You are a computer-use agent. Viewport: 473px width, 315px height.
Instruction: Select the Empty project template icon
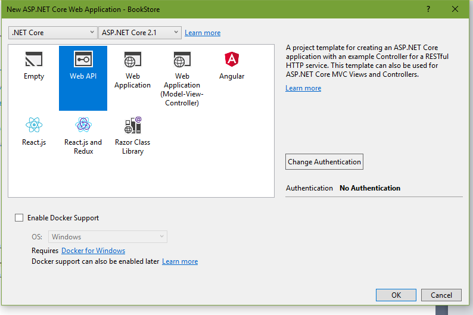[34, 59]
